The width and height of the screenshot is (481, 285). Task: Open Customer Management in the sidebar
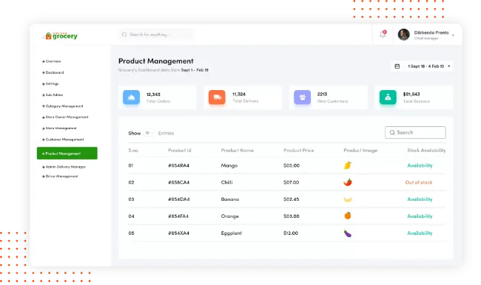63,140
